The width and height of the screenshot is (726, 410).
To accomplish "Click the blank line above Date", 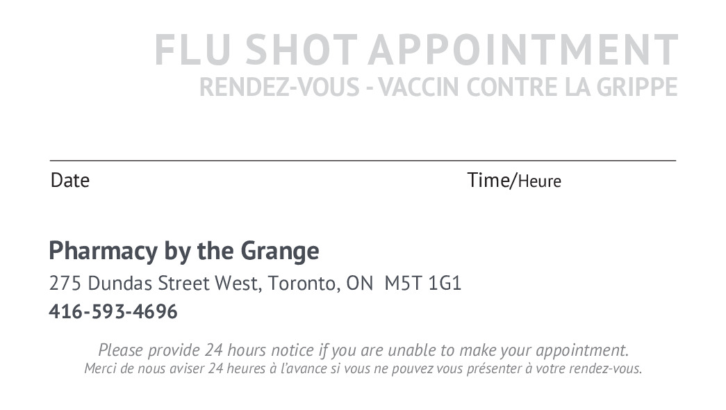I will click(208, 161).
